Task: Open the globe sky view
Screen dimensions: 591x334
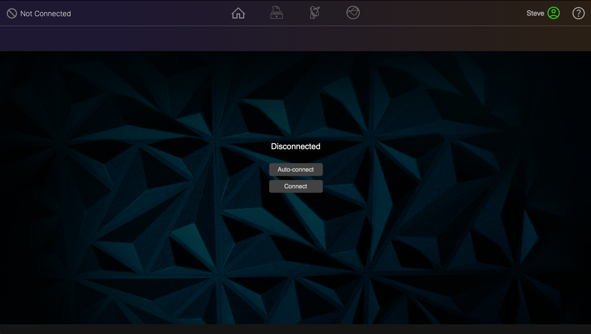Action: click(353, 13)
